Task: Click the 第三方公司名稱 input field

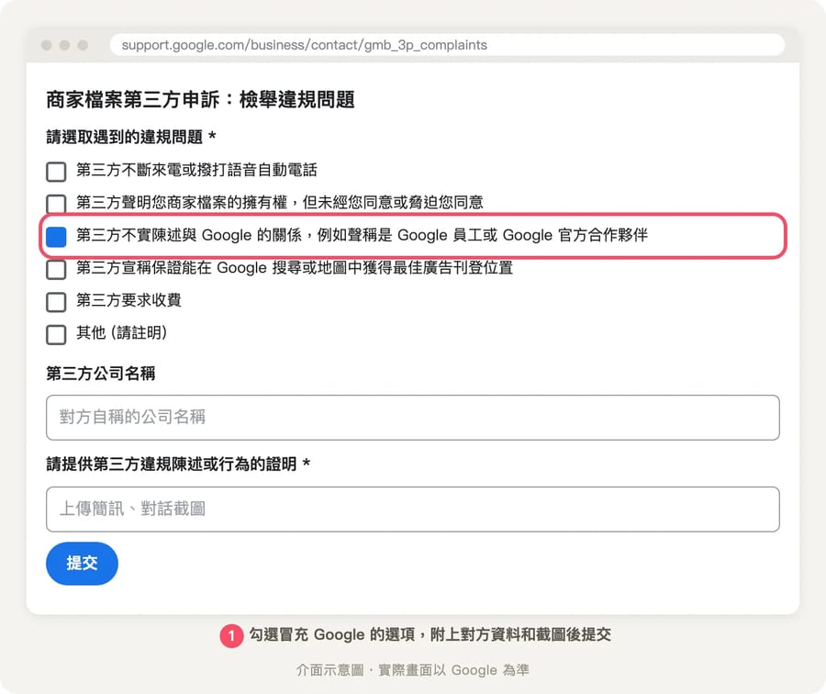Action: (x=412, y=418)
